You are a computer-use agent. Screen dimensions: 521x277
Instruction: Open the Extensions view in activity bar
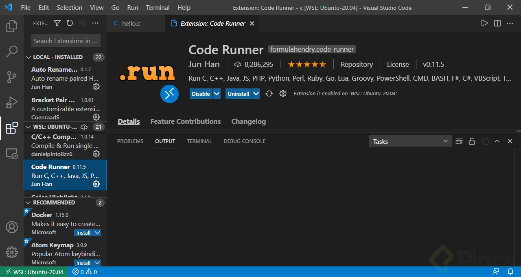point(12,128)
